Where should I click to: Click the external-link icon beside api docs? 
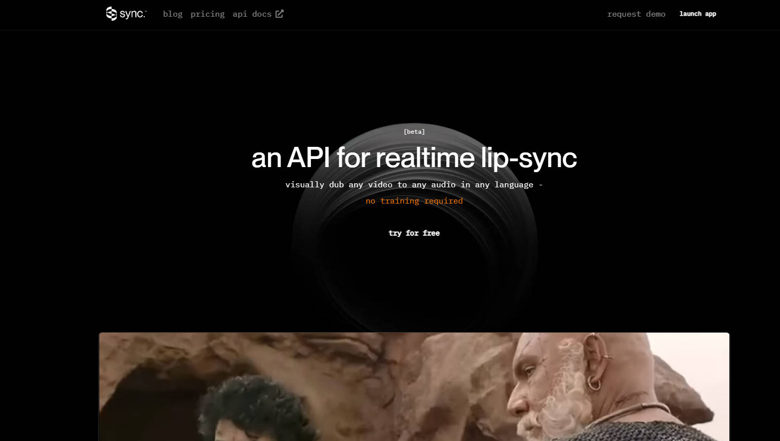click(280, 14)
